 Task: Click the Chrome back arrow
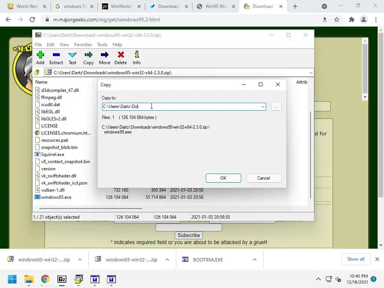pos(8,19)
